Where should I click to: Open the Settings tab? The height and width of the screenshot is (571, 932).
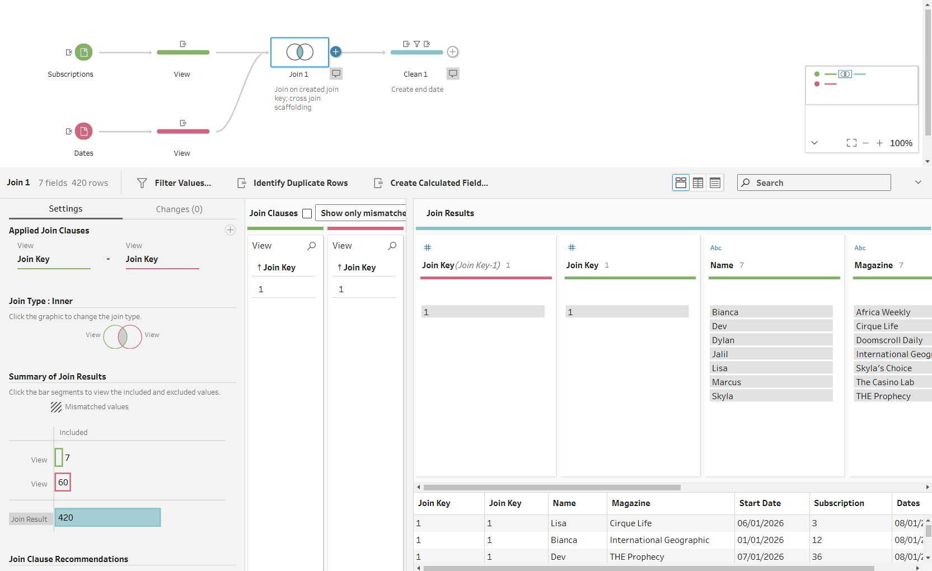tap(65, 209)
